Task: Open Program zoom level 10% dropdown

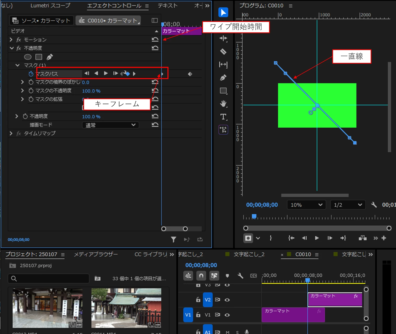Action: tap(306, 205)
